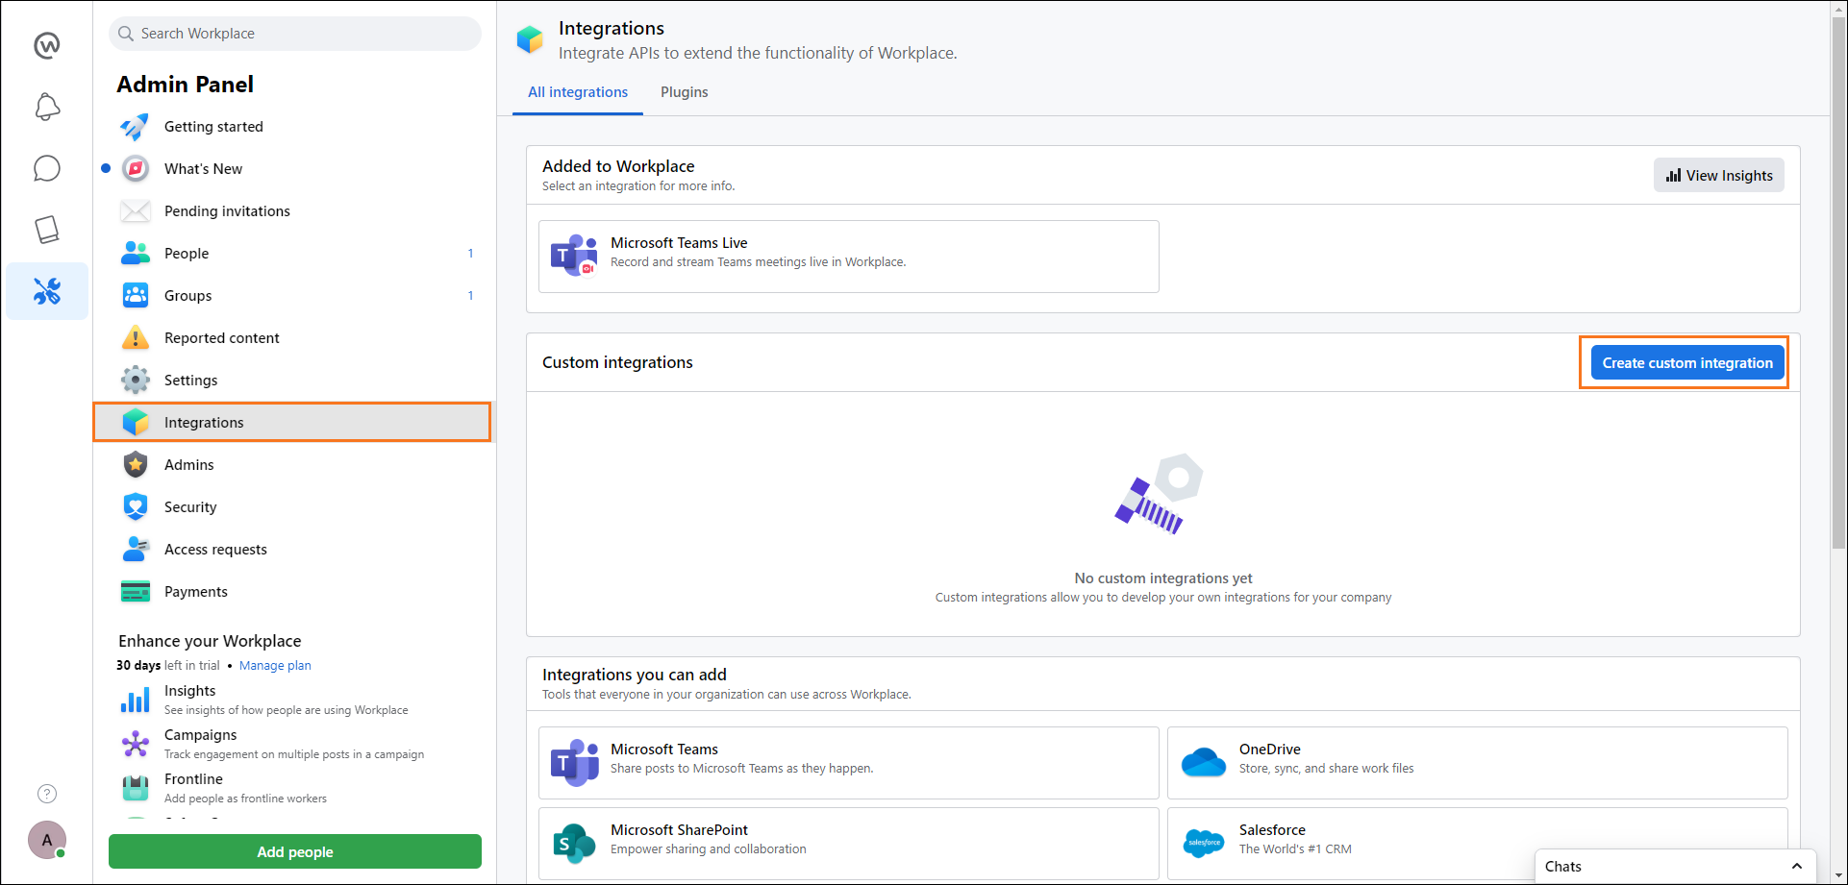Viewport: 1848px width, 885px height.
Task: Open the profile avatar labeled A
Action: coord(47,840)
